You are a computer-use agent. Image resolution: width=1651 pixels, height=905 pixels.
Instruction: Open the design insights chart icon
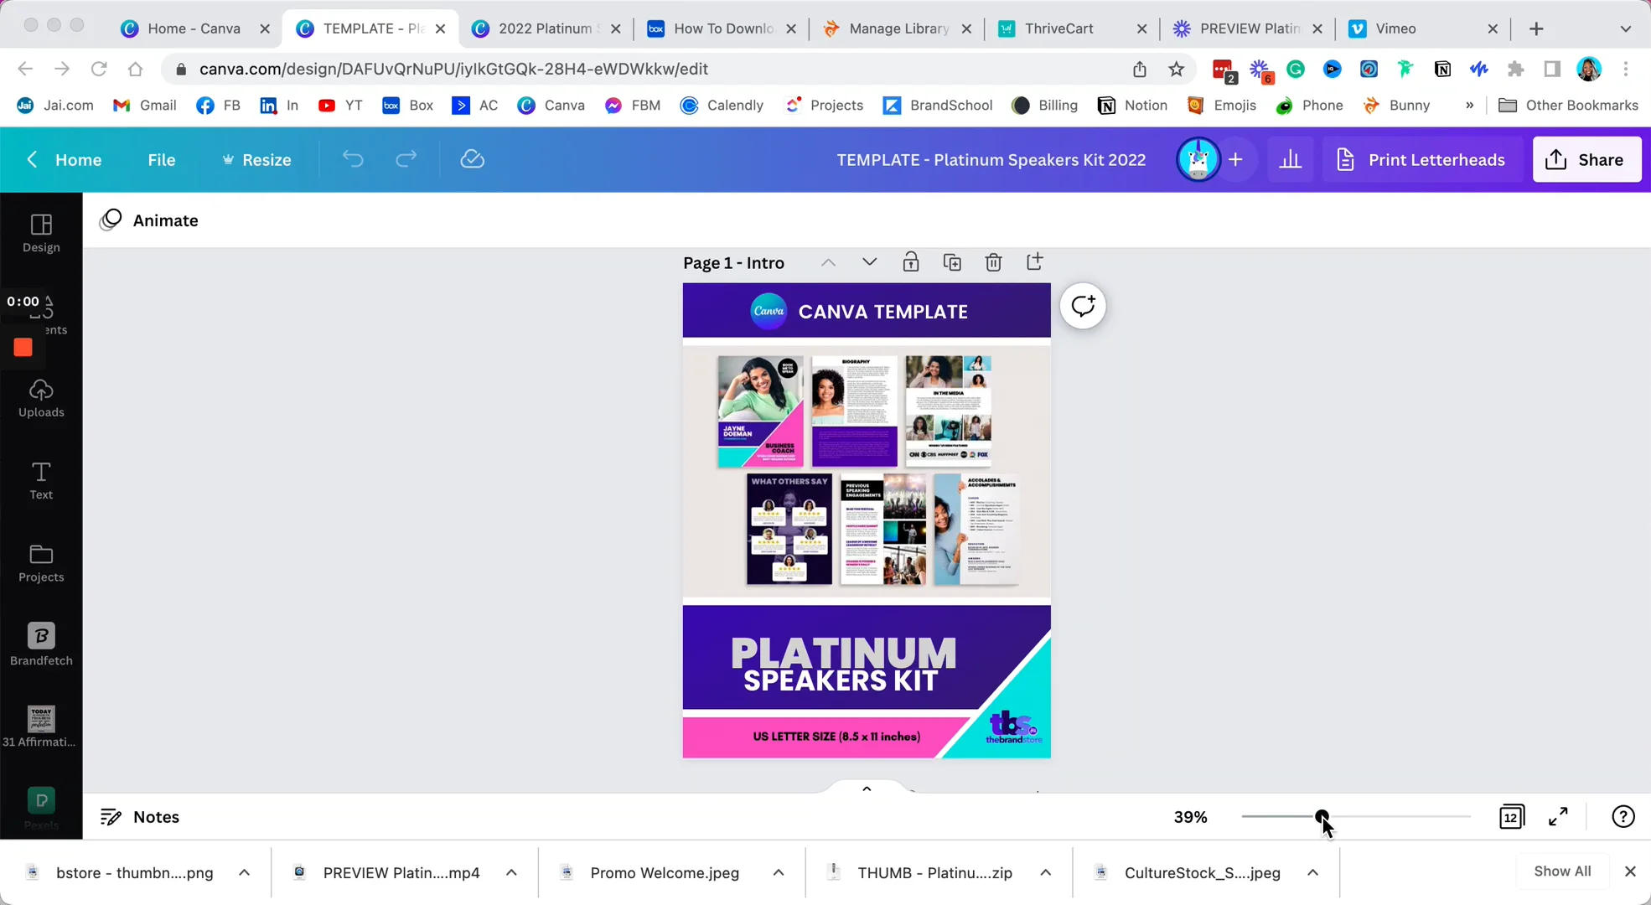point(1291,159)
